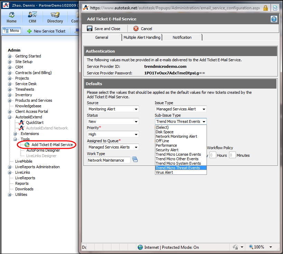Viewport: 283px width, 254px height.
Task: Click the blue help question mark icon
Action: (x=274, y=19)
